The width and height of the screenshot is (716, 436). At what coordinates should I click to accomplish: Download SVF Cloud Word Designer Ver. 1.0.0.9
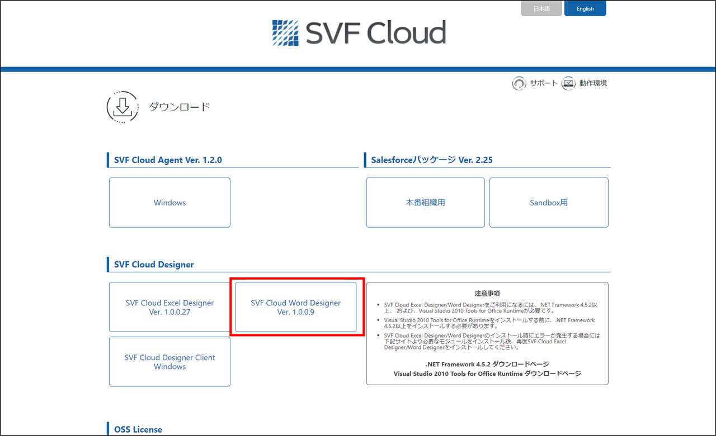click(x=296, y=307)
